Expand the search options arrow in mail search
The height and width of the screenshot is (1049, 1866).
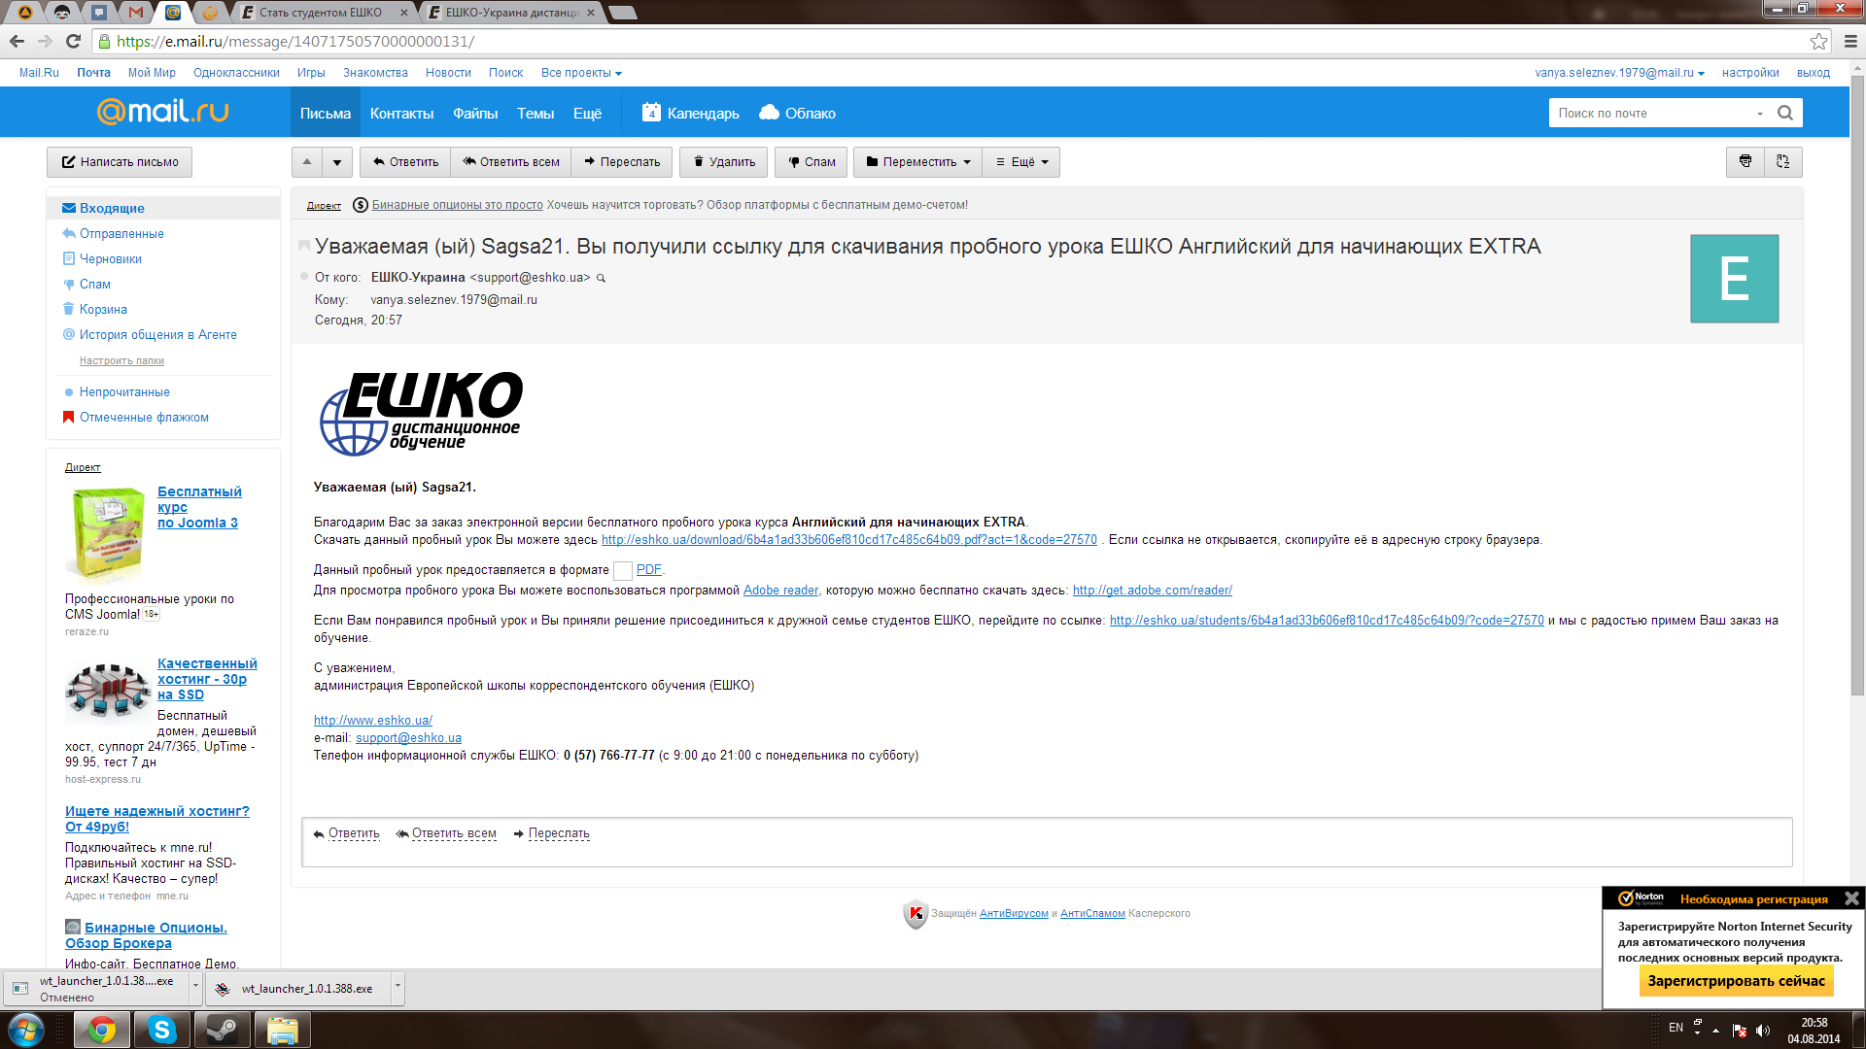tap(1760, 114)
